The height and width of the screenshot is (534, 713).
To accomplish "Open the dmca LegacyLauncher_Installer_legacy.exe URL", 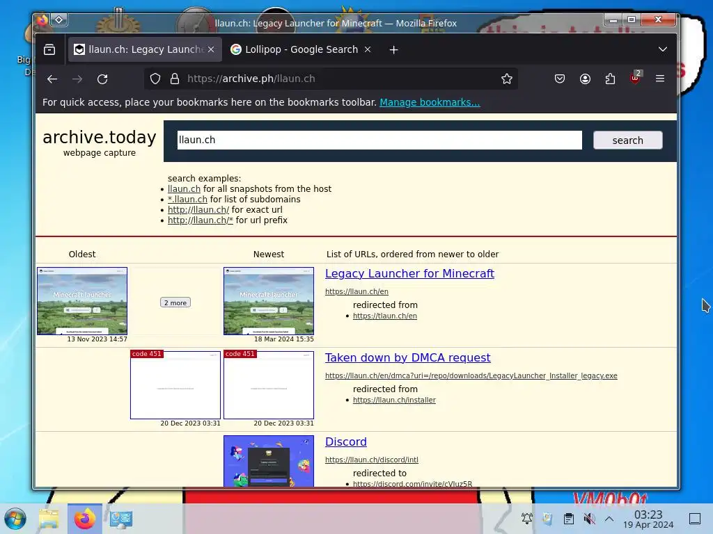I will click(471, 376).
